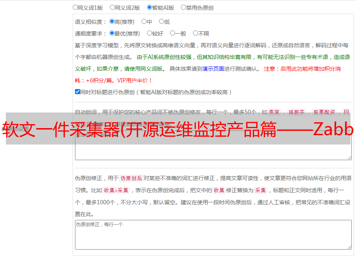Choose 最优(推荐) for 通顺度要求
The image size is (356, 257).
[112, 33]
